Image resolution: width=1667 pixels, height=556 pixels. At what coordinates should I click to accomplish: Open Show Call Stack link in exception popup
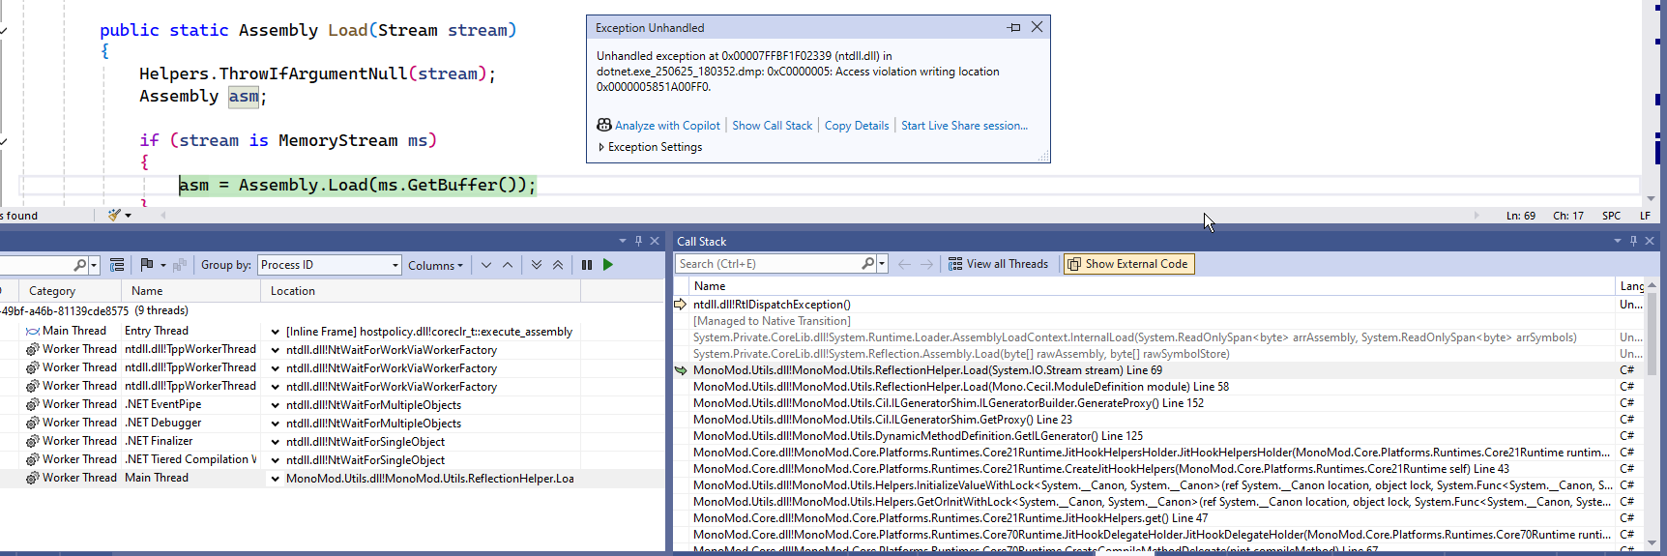coord(772,126)
